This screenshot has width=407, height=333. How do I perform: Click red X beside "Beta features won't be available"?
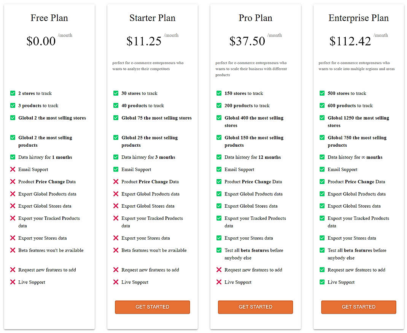click(x=13, y=250)
